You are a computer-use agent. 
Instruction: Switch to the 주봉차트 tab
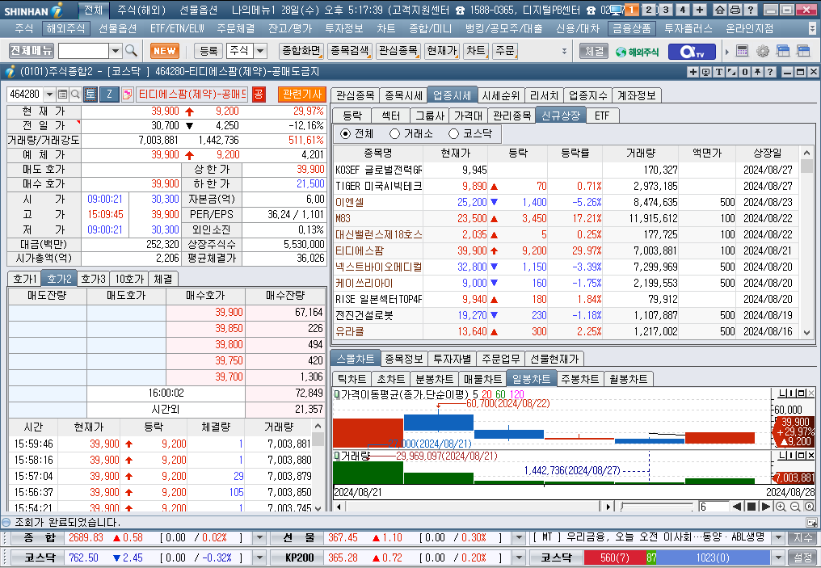point(579,378)
